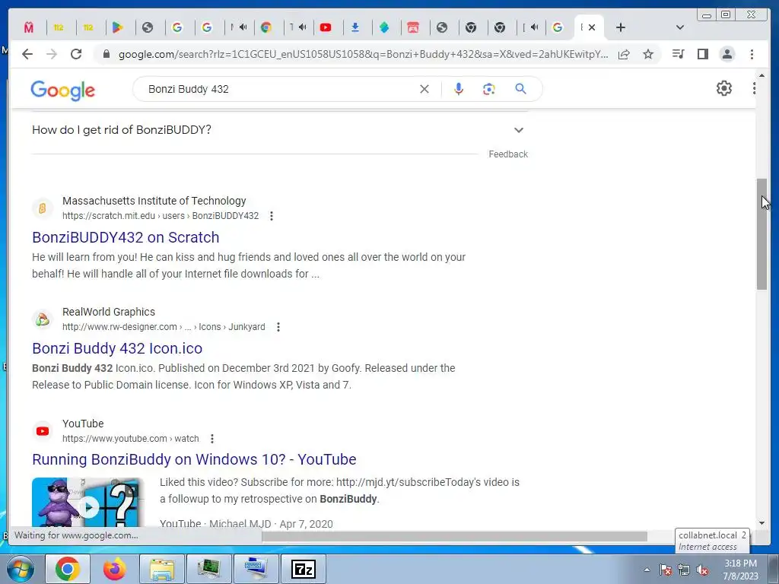Switch to the Google Play tab

point(117,27)
